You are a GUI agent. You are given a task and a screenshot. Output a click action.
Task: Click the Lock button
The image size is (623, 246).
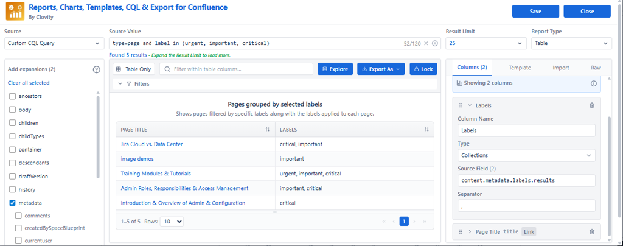pyautogui.click(x=423, y=69)
